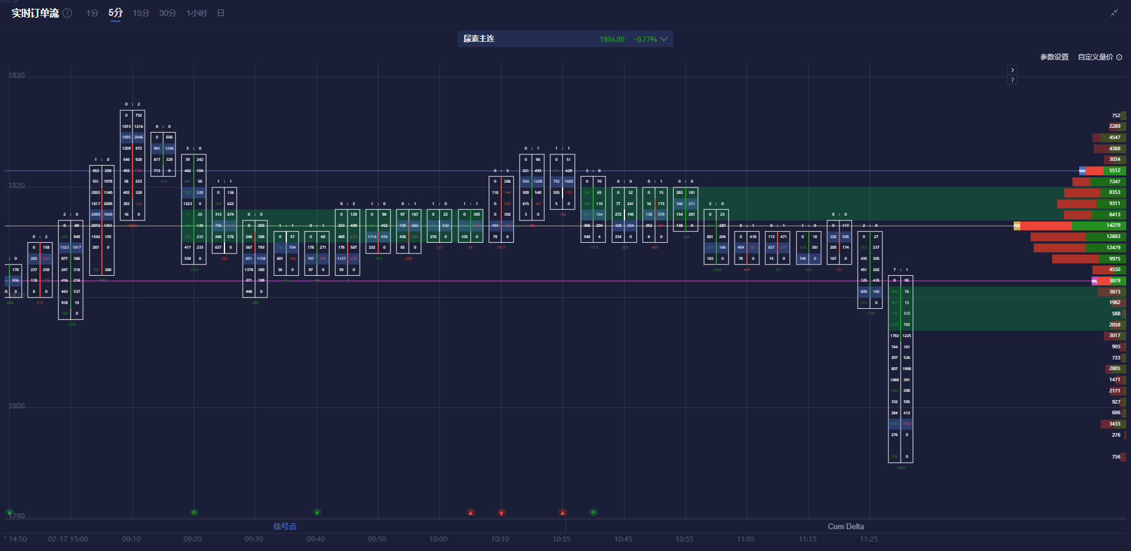Switch to the 1分 timeframe
The image size is (1131, 551).
click(x=92, y=13)
